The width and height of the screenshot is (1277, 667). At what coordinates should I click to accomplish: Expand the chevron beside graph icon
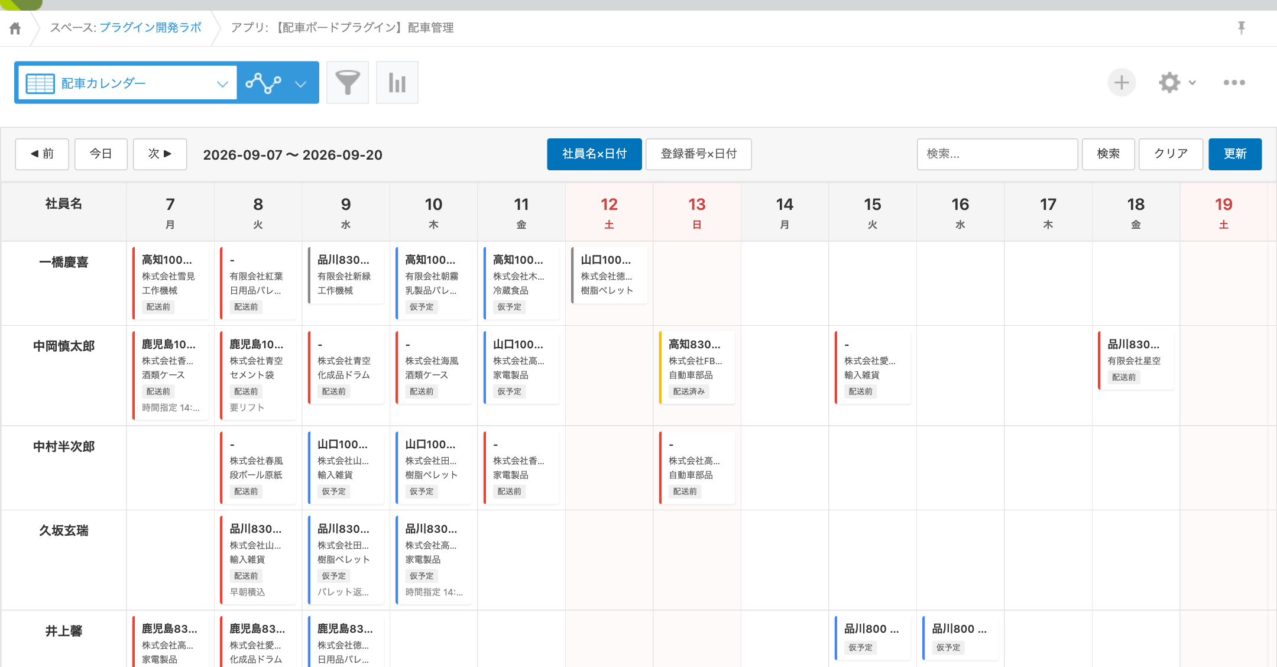(301, 84)
